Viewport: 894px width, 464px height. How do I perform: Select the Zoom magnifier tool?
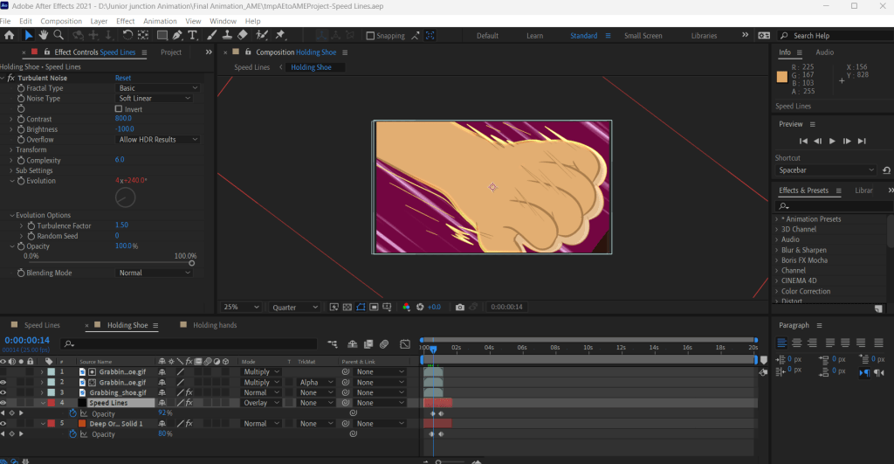(x=58, y=35)
